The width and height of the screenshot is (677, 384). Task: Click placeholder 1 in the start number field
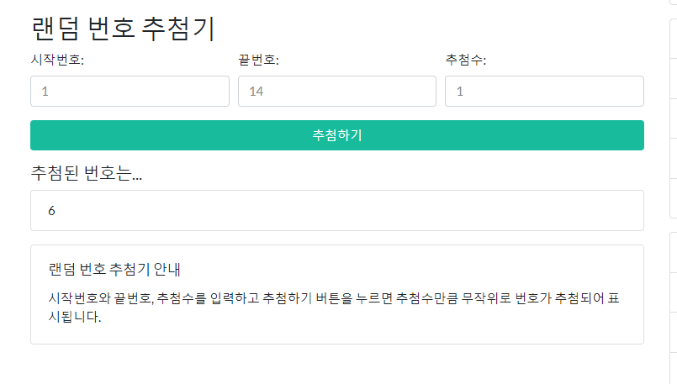pyautogui.click(x=45, y=92)
